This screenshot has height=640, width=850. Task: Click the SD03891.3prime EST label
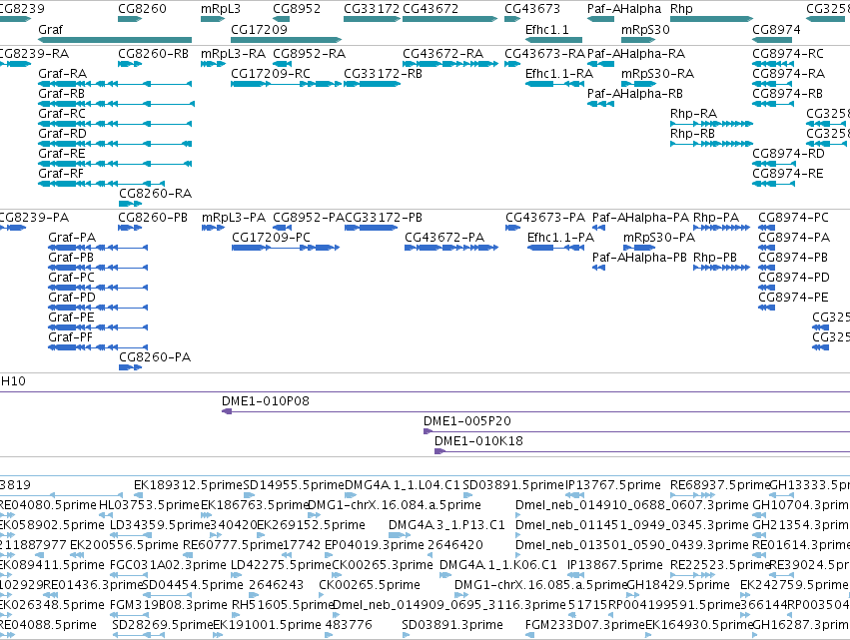coord(452,625)
